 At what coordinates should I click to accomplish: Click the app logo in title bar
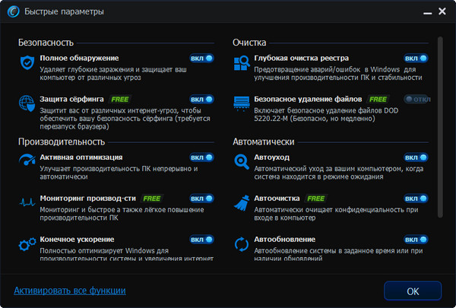click(13, 11)
